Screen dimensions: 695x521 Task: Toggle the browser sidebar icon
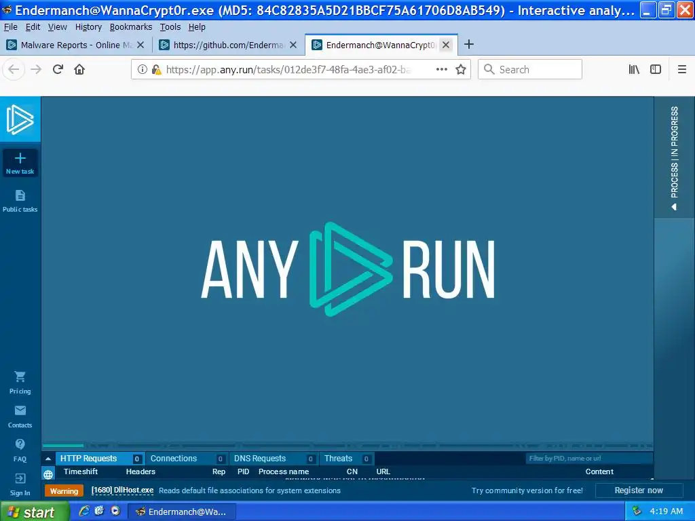tap(656, 69)
